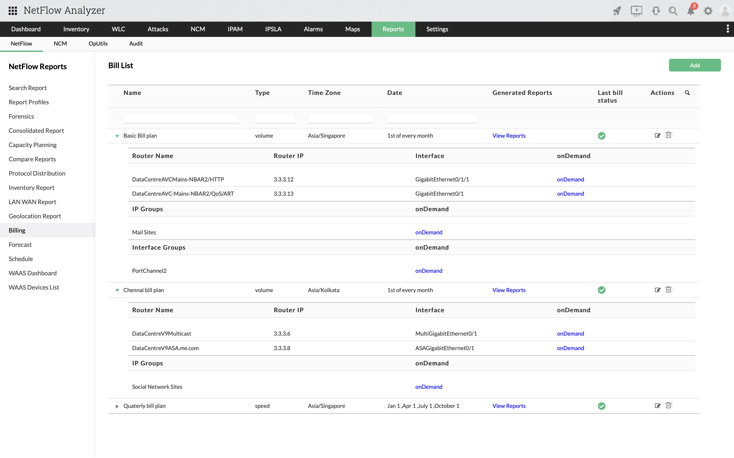Collapse the Basic Bill plan row
734x458 pixels.
click(x=117, y=136)
